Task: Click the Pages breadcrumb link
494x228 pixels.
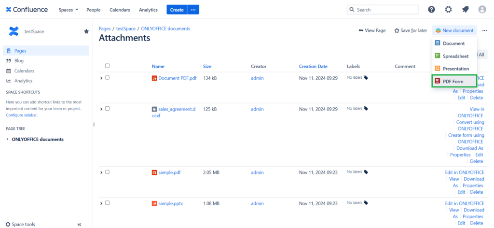Action: point(105,28)
